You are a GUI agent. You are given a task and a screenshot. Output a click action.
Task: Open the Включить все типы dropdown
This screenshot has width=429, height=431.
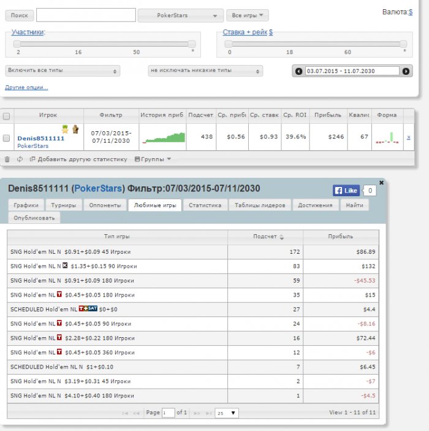coord(63,71)
